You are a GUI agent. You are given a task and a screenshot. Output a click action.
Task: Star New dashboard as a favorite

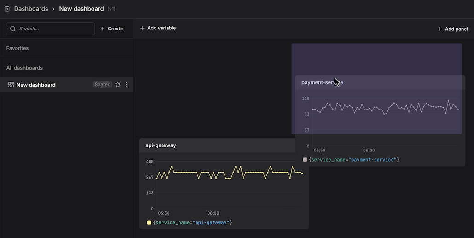(118, 85)
